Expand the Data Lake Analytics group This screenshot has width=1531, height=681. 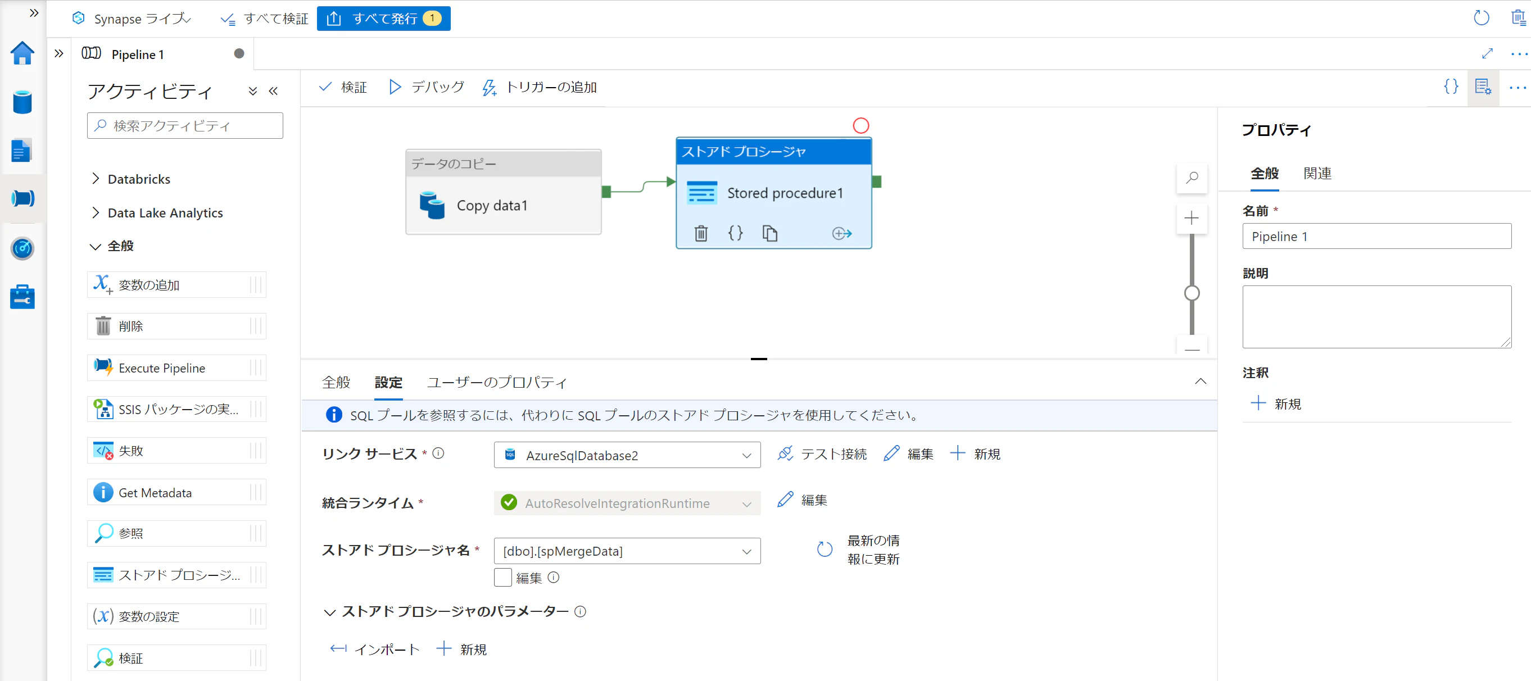pos(96,213)
